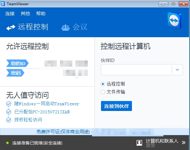
Task: Open 计算机和联系人 panel
Action: pos(162,141)
